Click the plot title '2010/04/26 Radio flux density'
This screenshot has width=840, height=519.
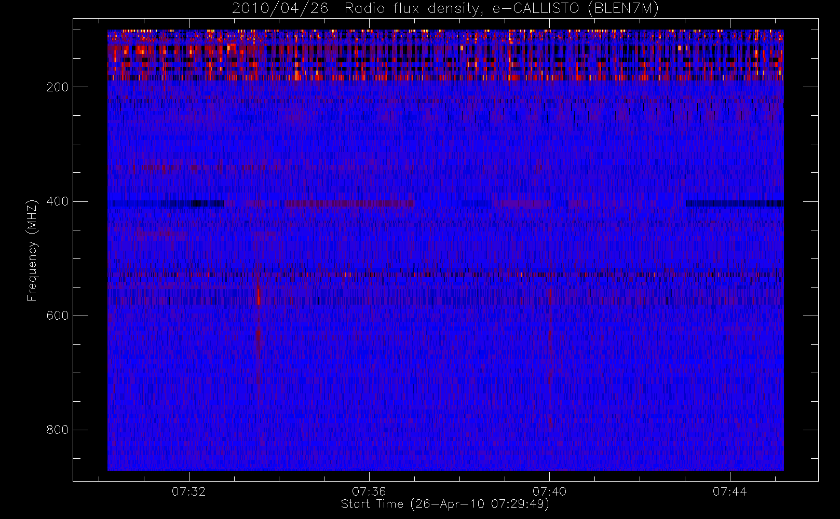tap(445, 8)
